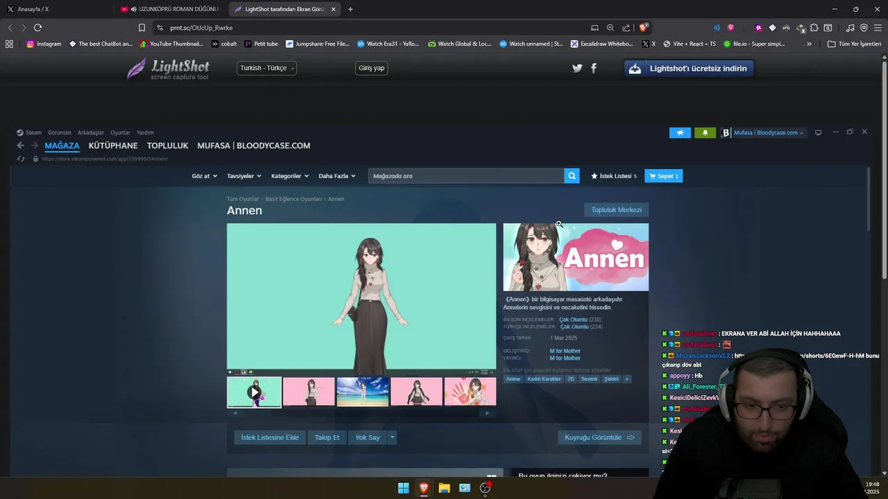Expand the Tavsiyeler dropdown menu
Image resolution: width=888 pixels, height=499 pixels.
pos(244,176)
